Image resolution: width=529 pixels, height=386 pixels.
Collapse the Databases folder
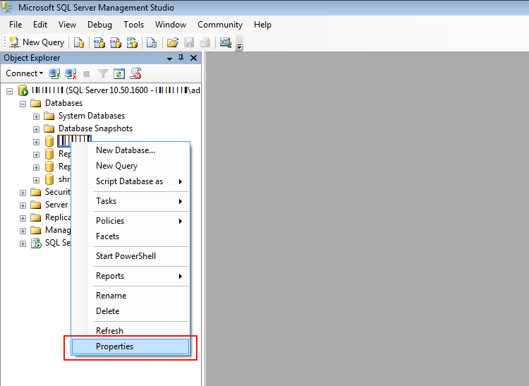[x=23, y=104]
